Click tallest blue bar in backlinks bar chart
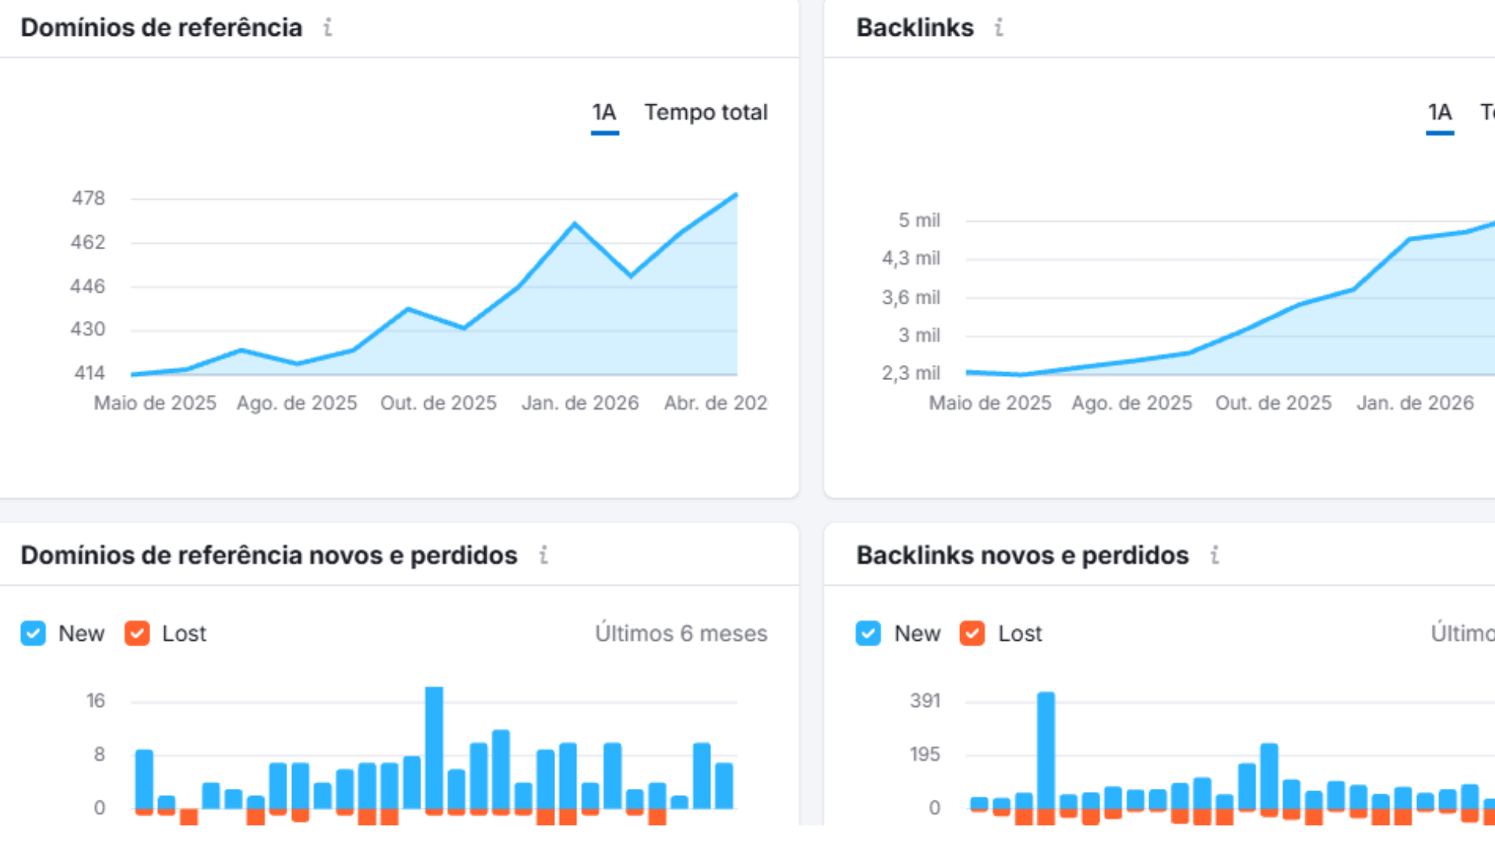The image size is (1495, 841). click(x=1046, y=749)
